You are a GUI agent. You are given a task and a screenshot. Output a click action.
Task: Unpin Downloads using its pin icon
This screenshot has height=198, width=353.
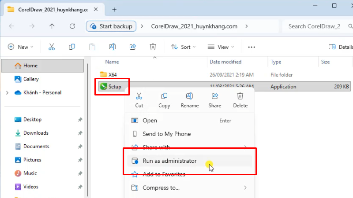click(x=80, y=133)
